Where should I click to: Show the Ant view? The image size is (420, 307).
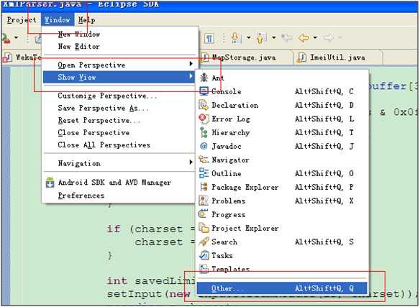(283, 78)
